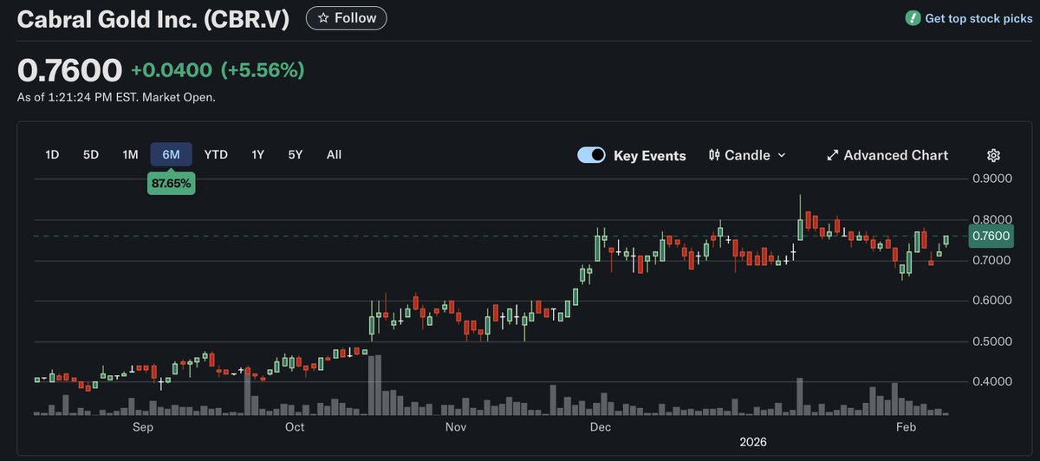The height and width of the screenshot is (461, 1040).
Task: Click the Dec date axis label
Action: point(600,427)
